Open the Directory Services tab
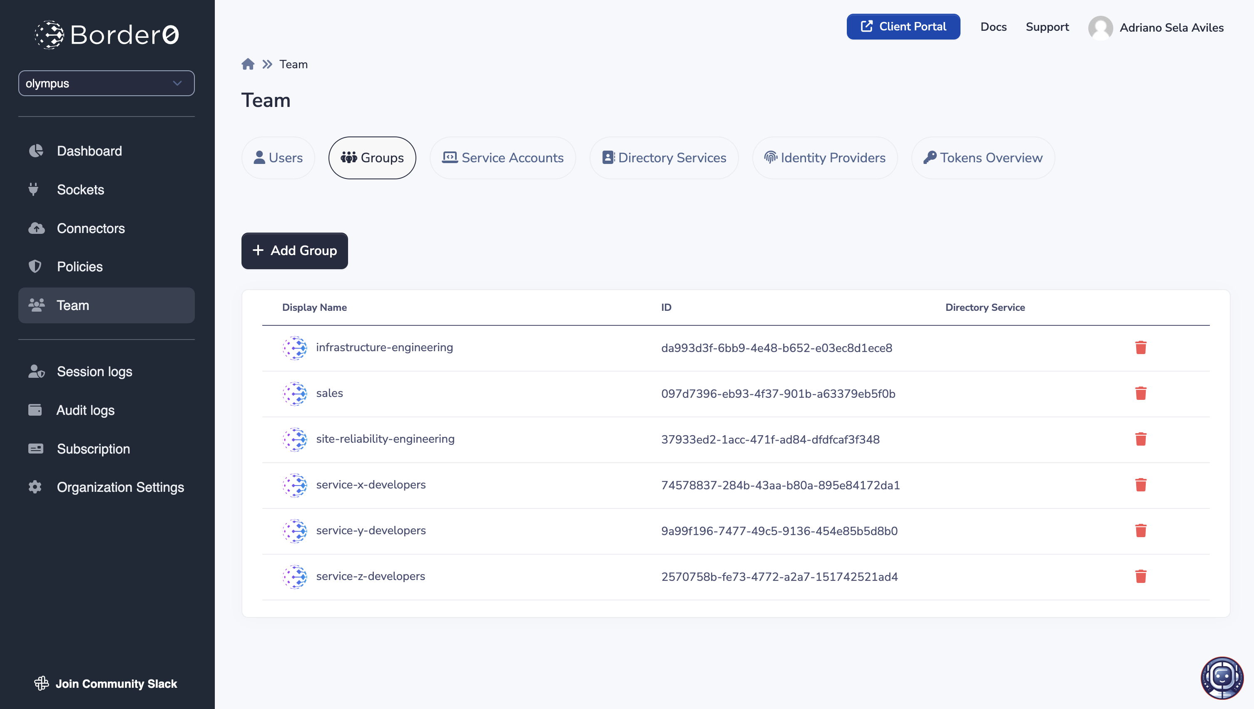Image resolution: width=1254 pixels, height=709 pixels. (672, 157)
